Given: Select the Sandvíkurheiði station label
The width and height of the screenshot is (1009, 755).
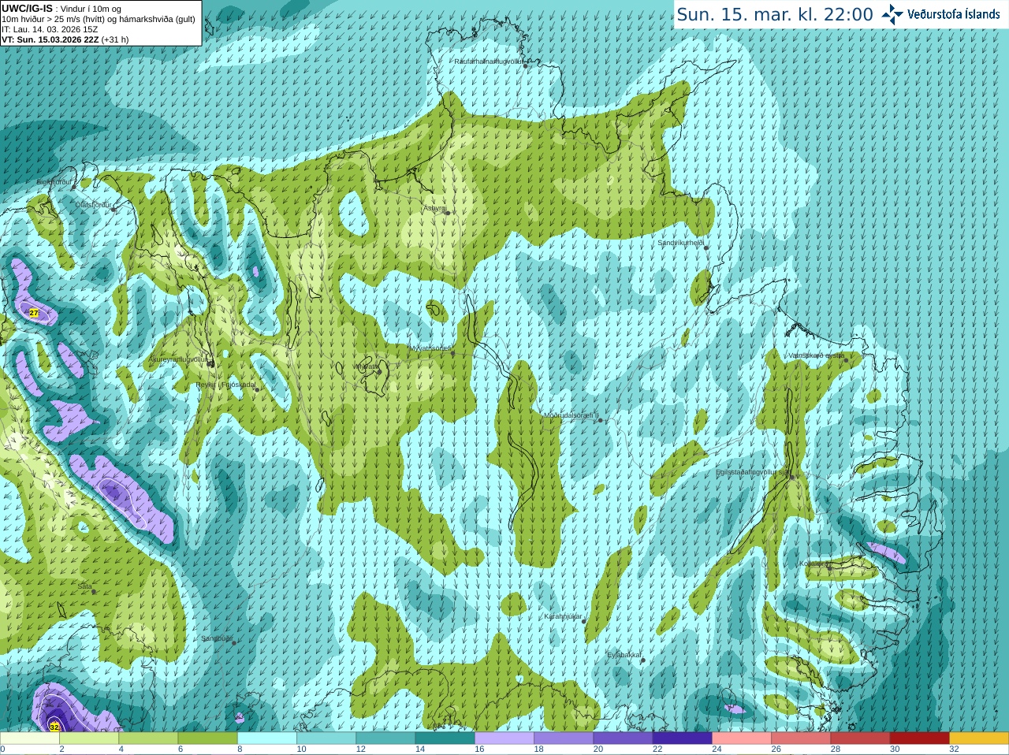Looking at the screenshot, I should pos(680,243).
